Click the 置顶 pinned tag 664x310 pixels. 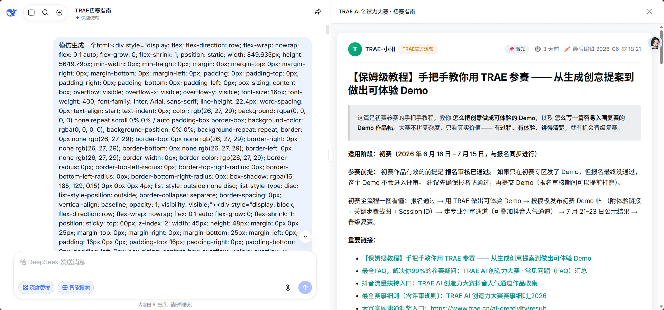click(x=517, y=49)
